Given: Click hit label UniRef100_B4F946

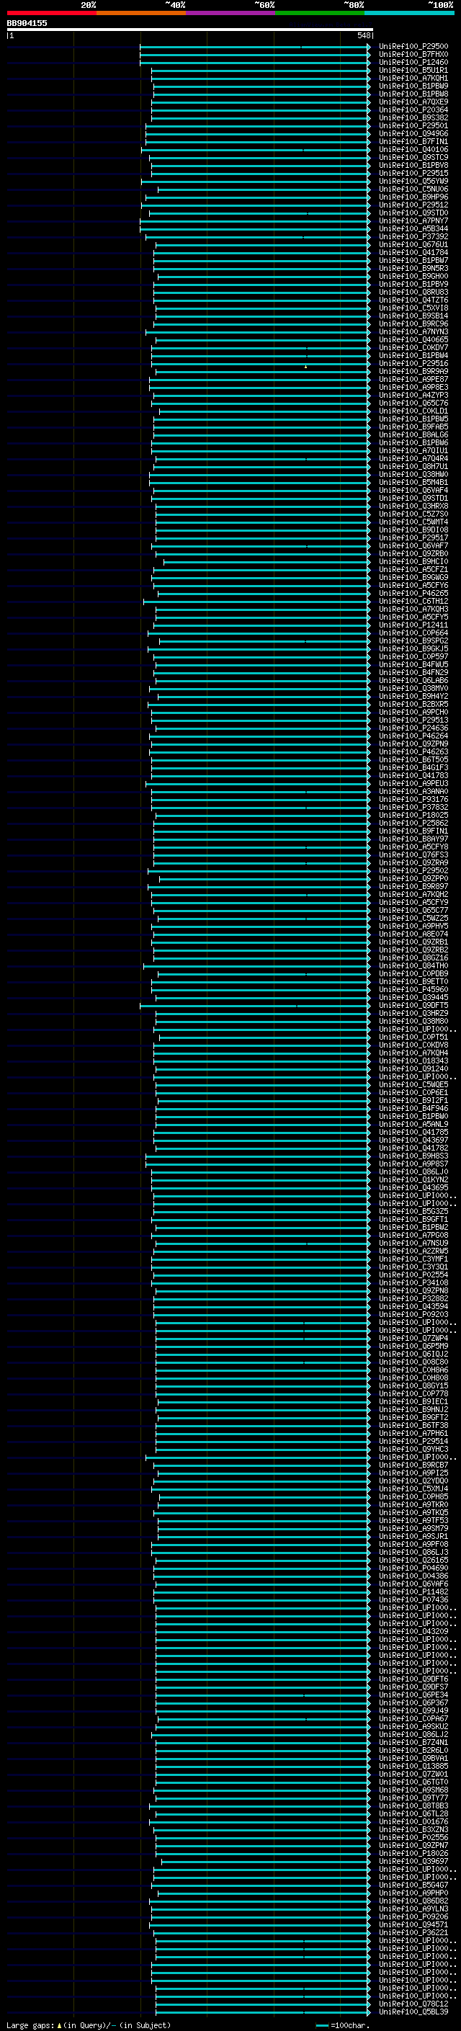Looking at the screenshot, I should coord(413,1109).
